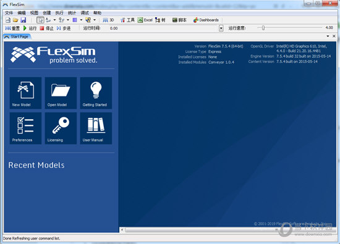Select the standard pointer mode tool
Image resolution: width=340 pixels, height=244 pixels.
[x=40, y=20]
